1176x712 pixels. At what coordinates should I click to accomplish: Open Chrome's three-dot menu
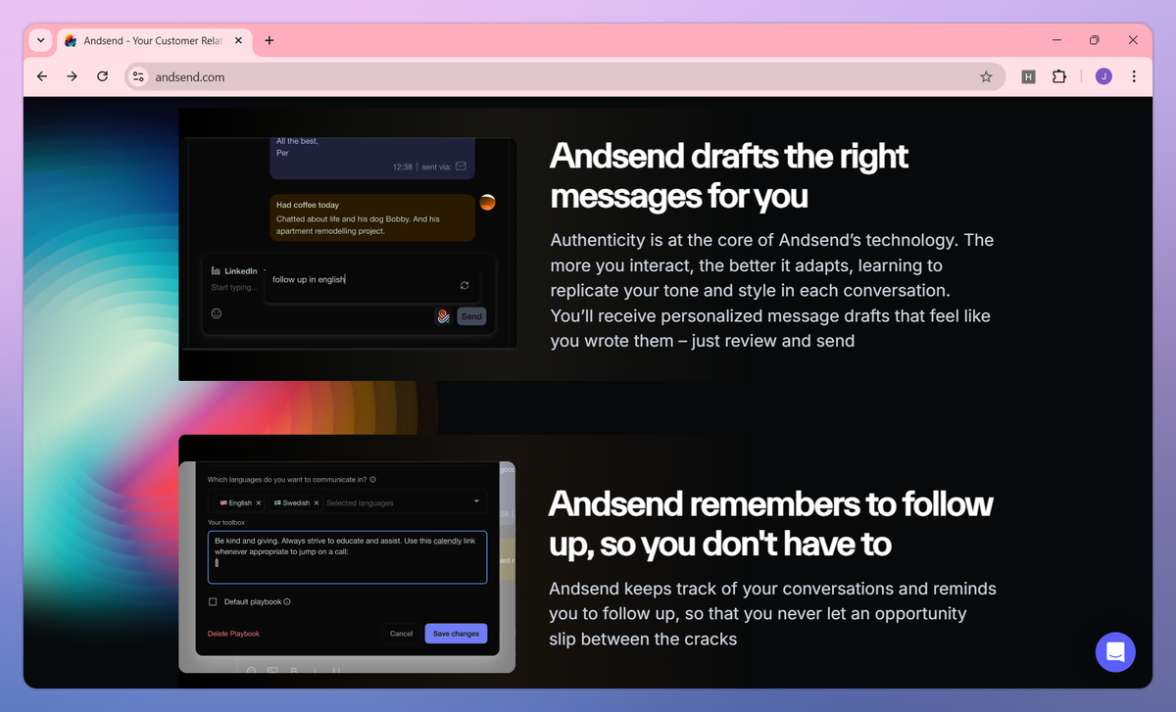(x=1134, y=76)
